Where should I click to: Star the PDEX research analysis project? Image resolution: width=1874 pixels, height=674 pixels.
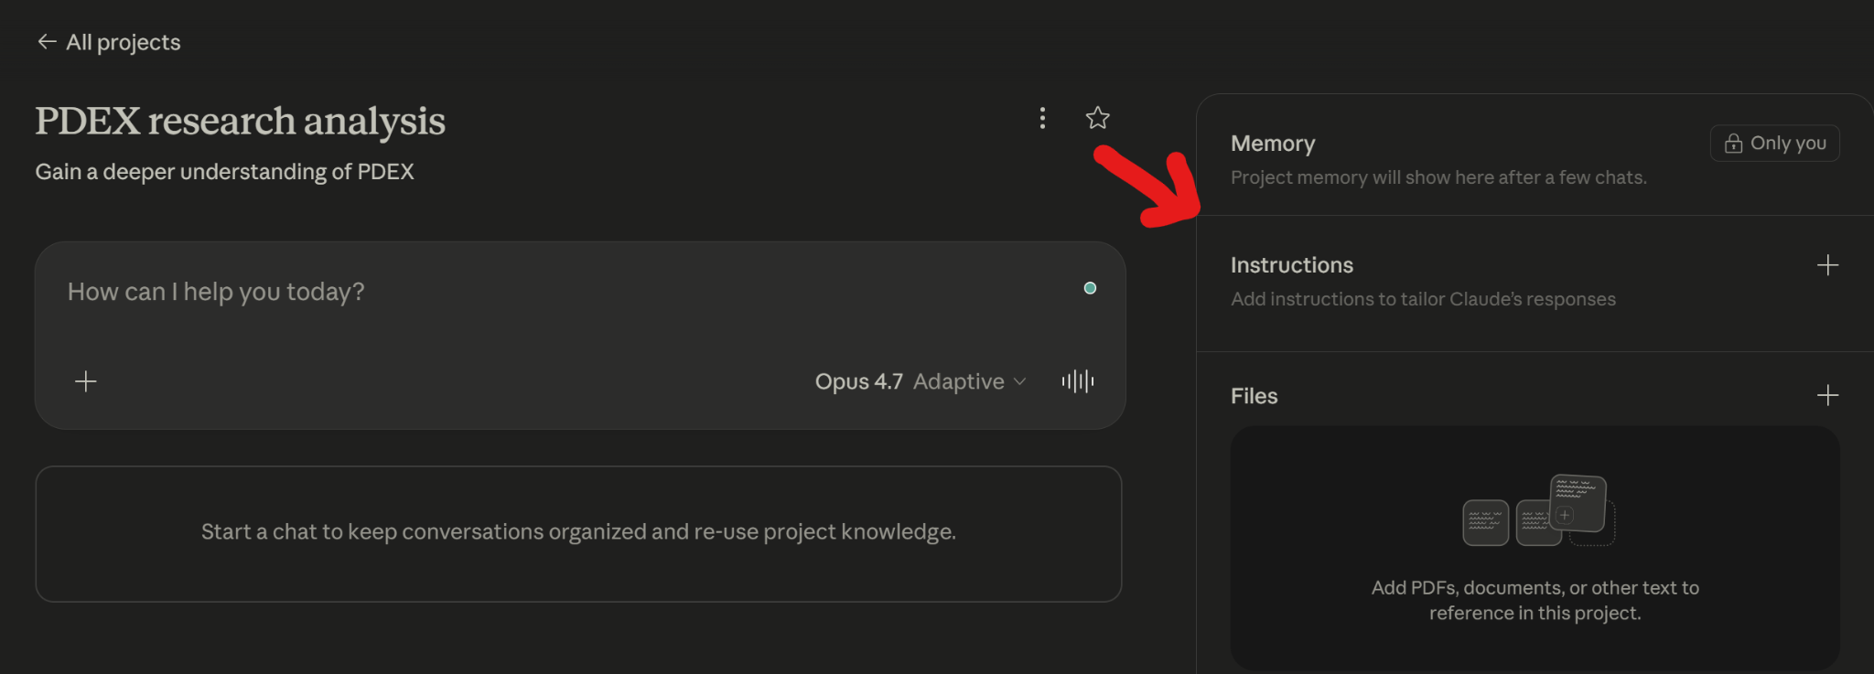click(x=1097, y=118)
